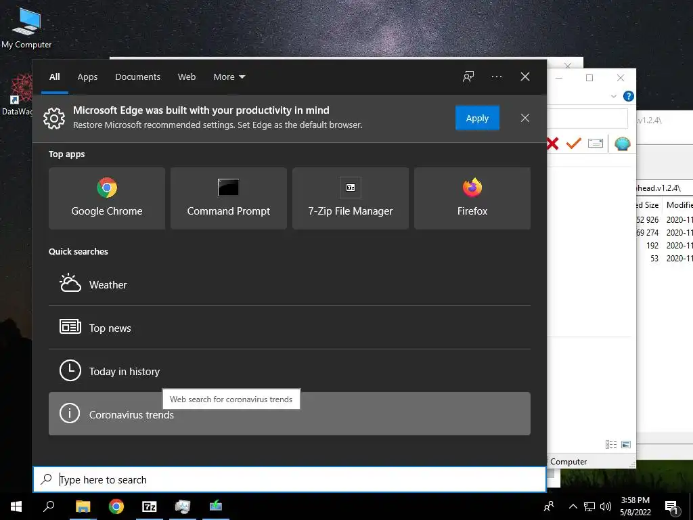
Task: Open the clock showing 3:58 PM
Action: tap(635, 506)
